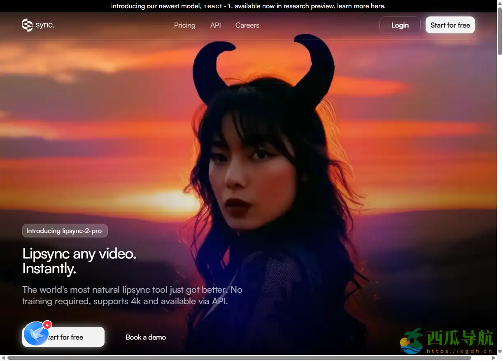Open the Introducing lipsync-2-pro badge
The image size is (503, 361).
pyautogui.click(x=65, y=231)
